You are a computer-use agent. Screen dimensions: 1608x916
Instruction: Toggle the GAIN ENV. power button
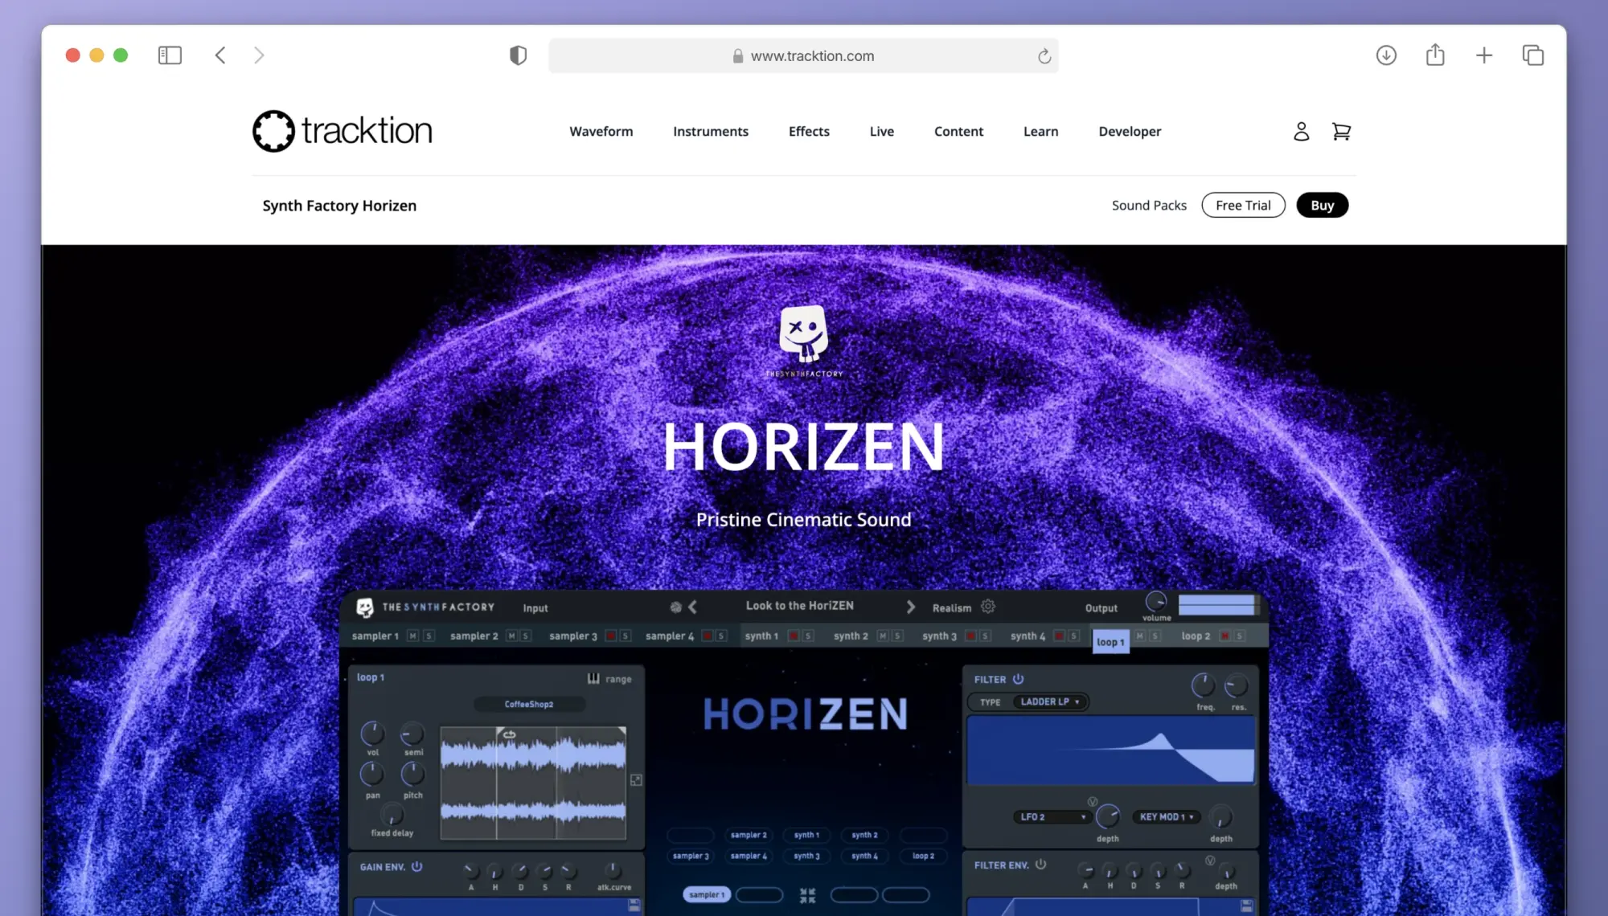point(416,866)
